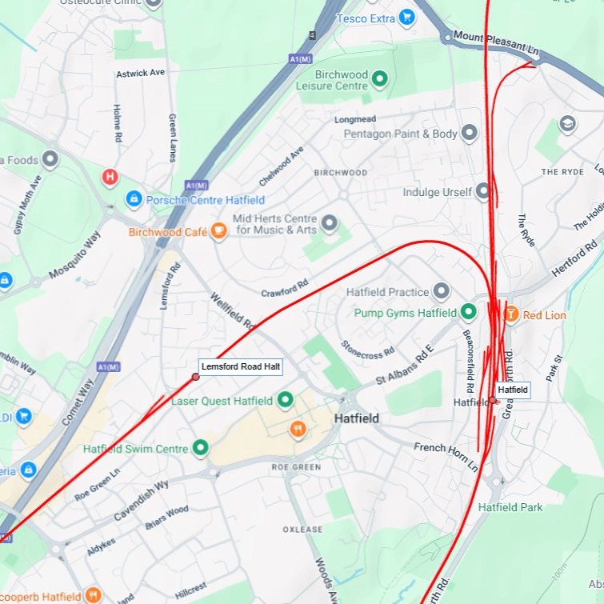Image resolution: width=604 pixels, height=604 pixels.
Task: Click the school graduation cap pin
Action: point(567,125)
